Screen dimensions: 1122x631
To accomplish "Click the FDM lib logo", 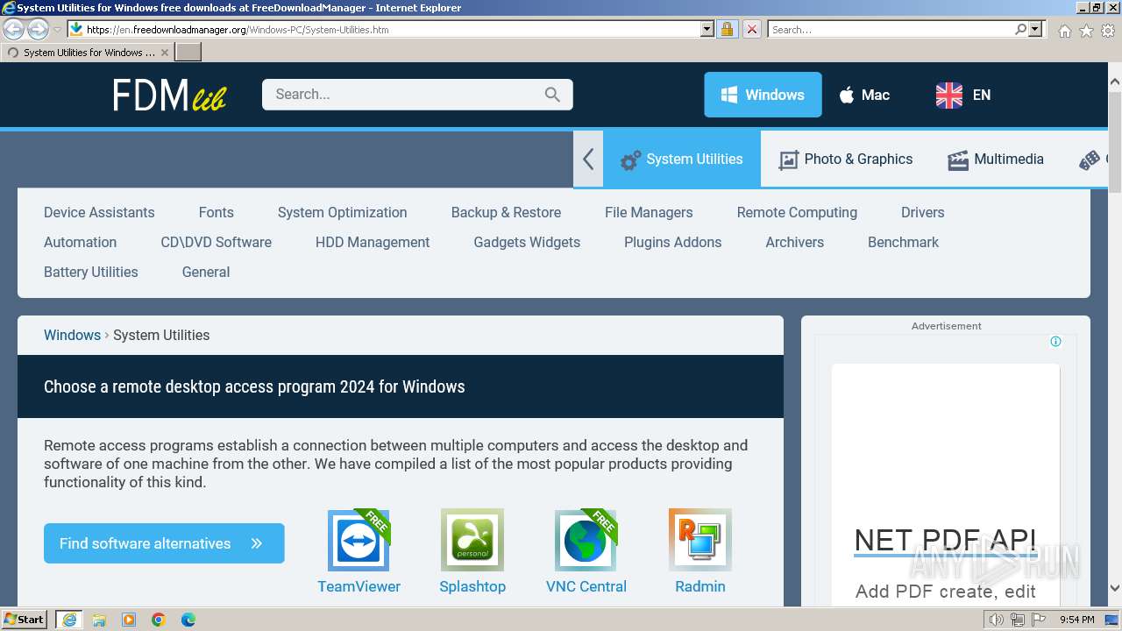I will point(169,95).
